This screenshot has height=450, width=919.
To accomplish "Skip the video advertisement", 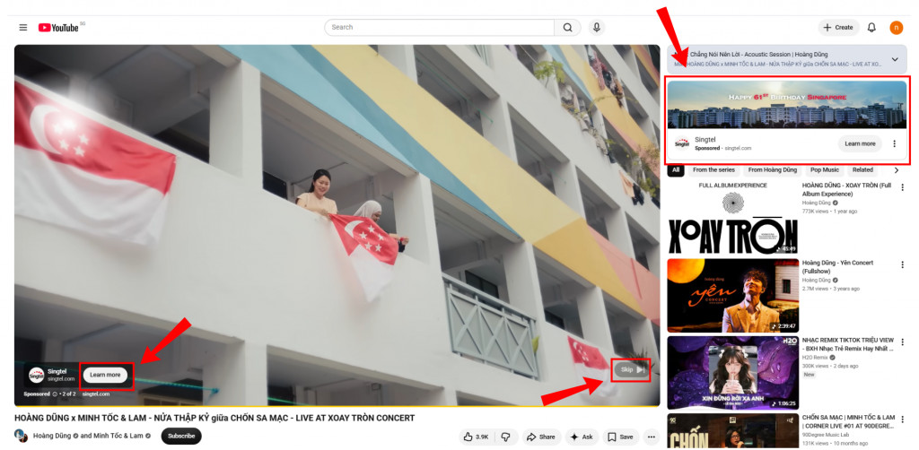I will [631, 370].
